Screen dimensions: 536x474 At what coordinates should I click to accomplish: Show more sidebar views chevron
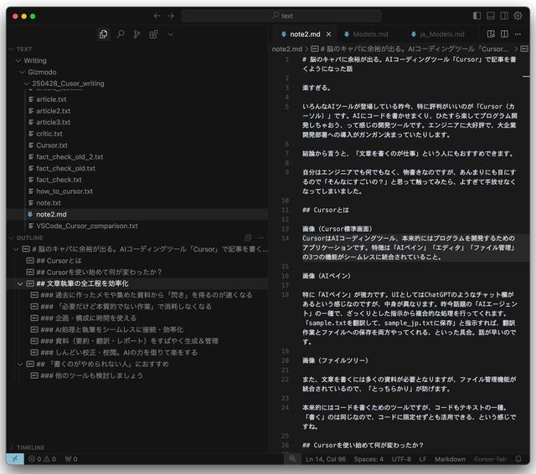170,34
